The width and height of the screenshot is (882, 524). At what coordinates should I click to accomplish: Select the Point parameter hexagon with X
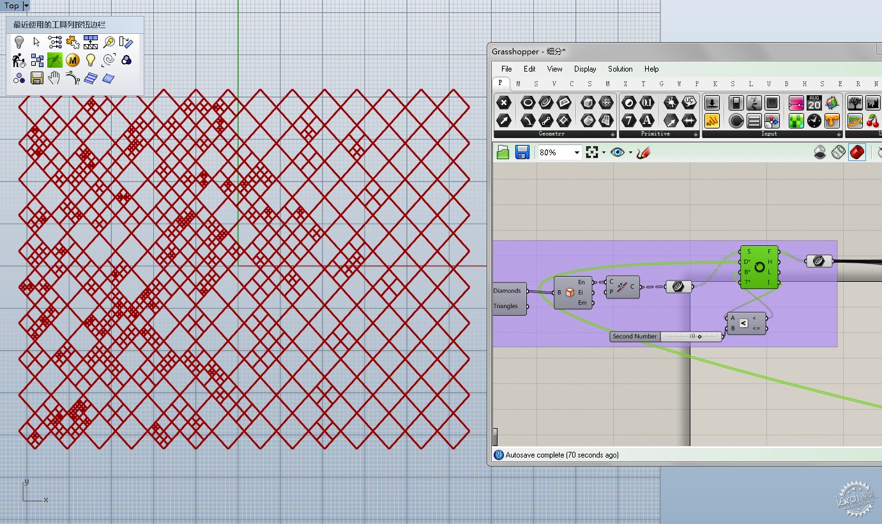pyautogui.click(x=504, y=103)
